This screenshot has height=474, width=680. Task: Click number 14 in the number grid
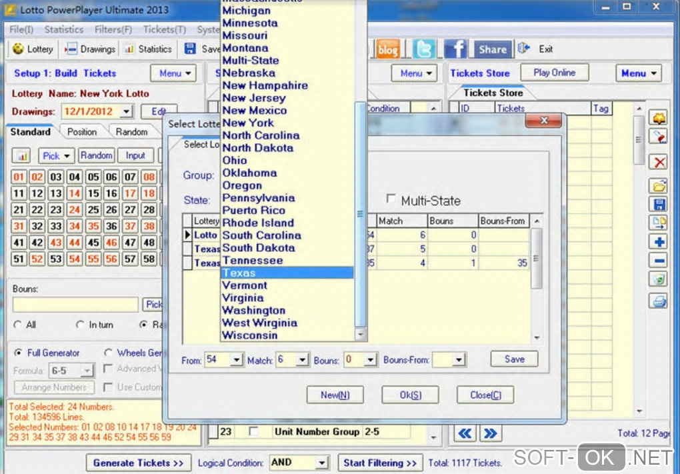click(x=74, y=193)
